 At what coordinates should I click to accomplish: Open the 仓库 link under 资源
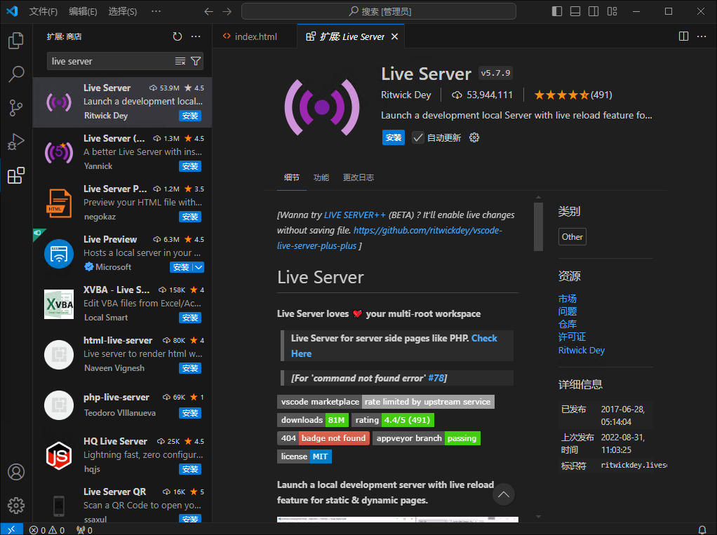click(568, 324)
